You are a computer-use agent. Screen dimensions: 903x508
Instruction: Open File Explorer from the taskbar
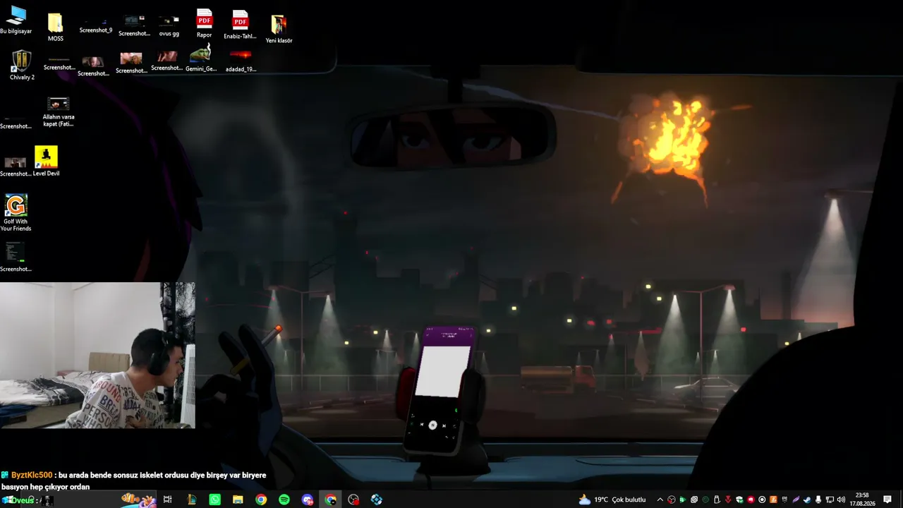click(x=238, y=500)
